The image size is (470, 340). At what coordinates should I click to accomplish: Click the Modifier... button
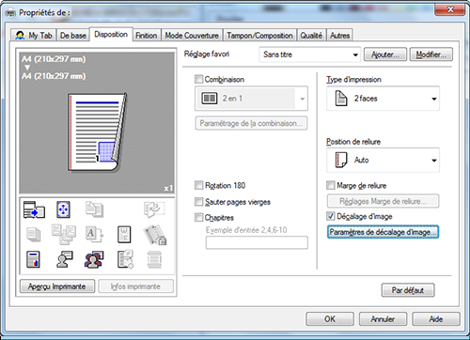point(431,54)
